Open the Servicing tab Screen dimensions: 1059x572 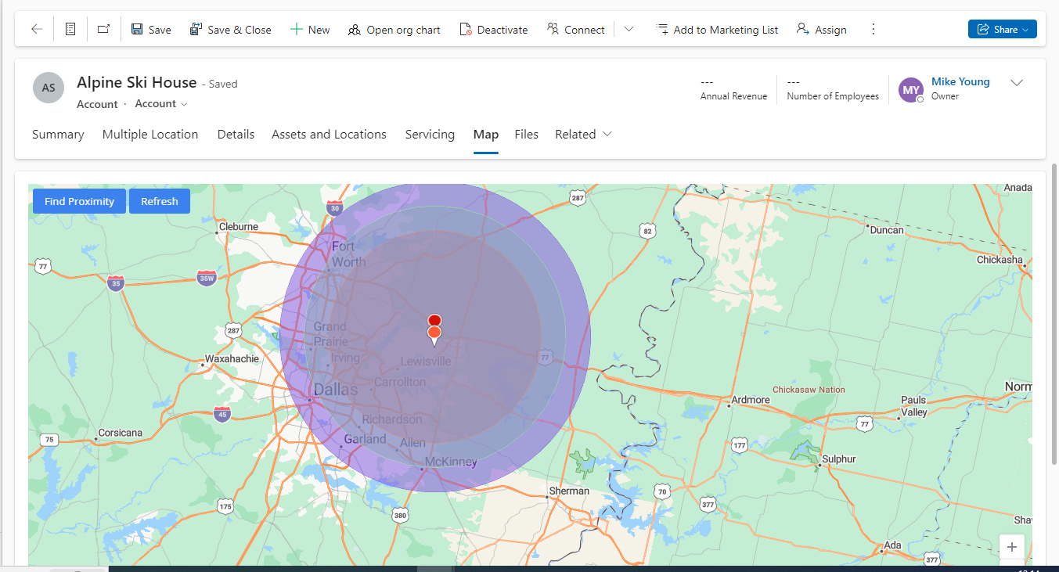[x=430, y=135]
